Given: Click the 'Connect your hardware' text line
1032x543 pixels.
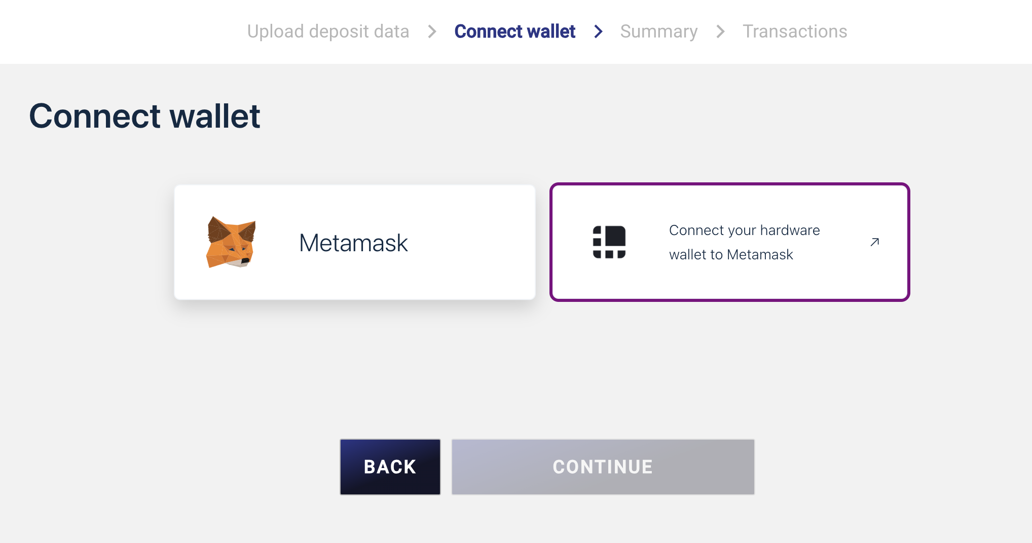Looking at the screenshot, I should 744,230.
